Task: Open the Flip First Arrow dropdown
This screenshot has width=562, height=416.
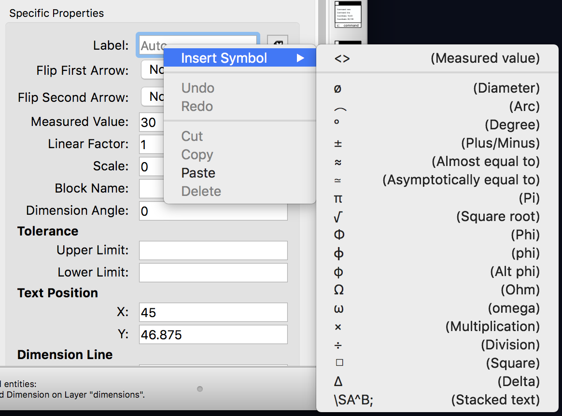Action: pos(152,70)
